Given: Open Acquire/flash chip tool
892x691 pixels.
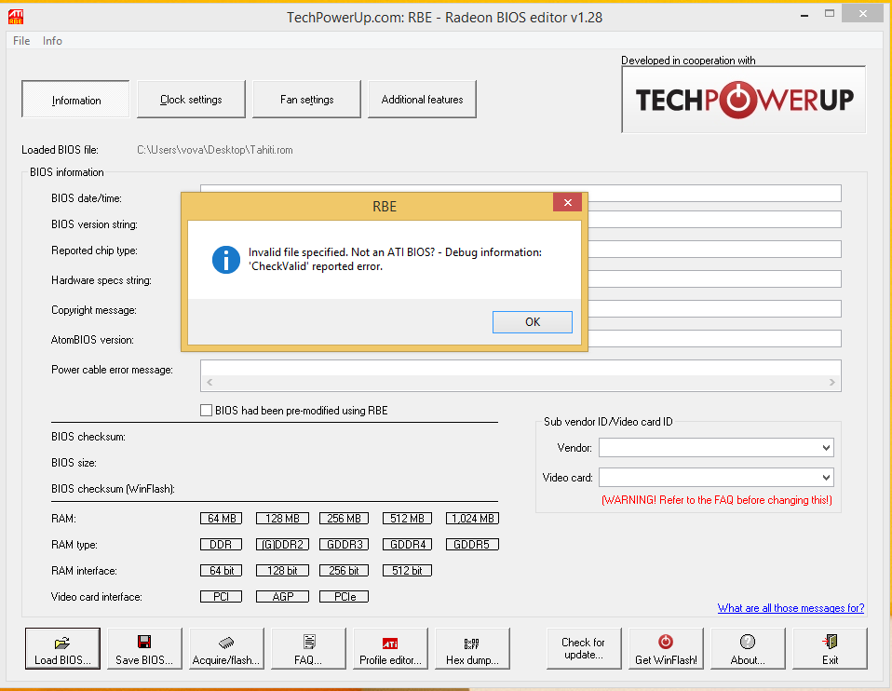Looking at the screenshot, I should pyautogui.click(x=226, y=648).
